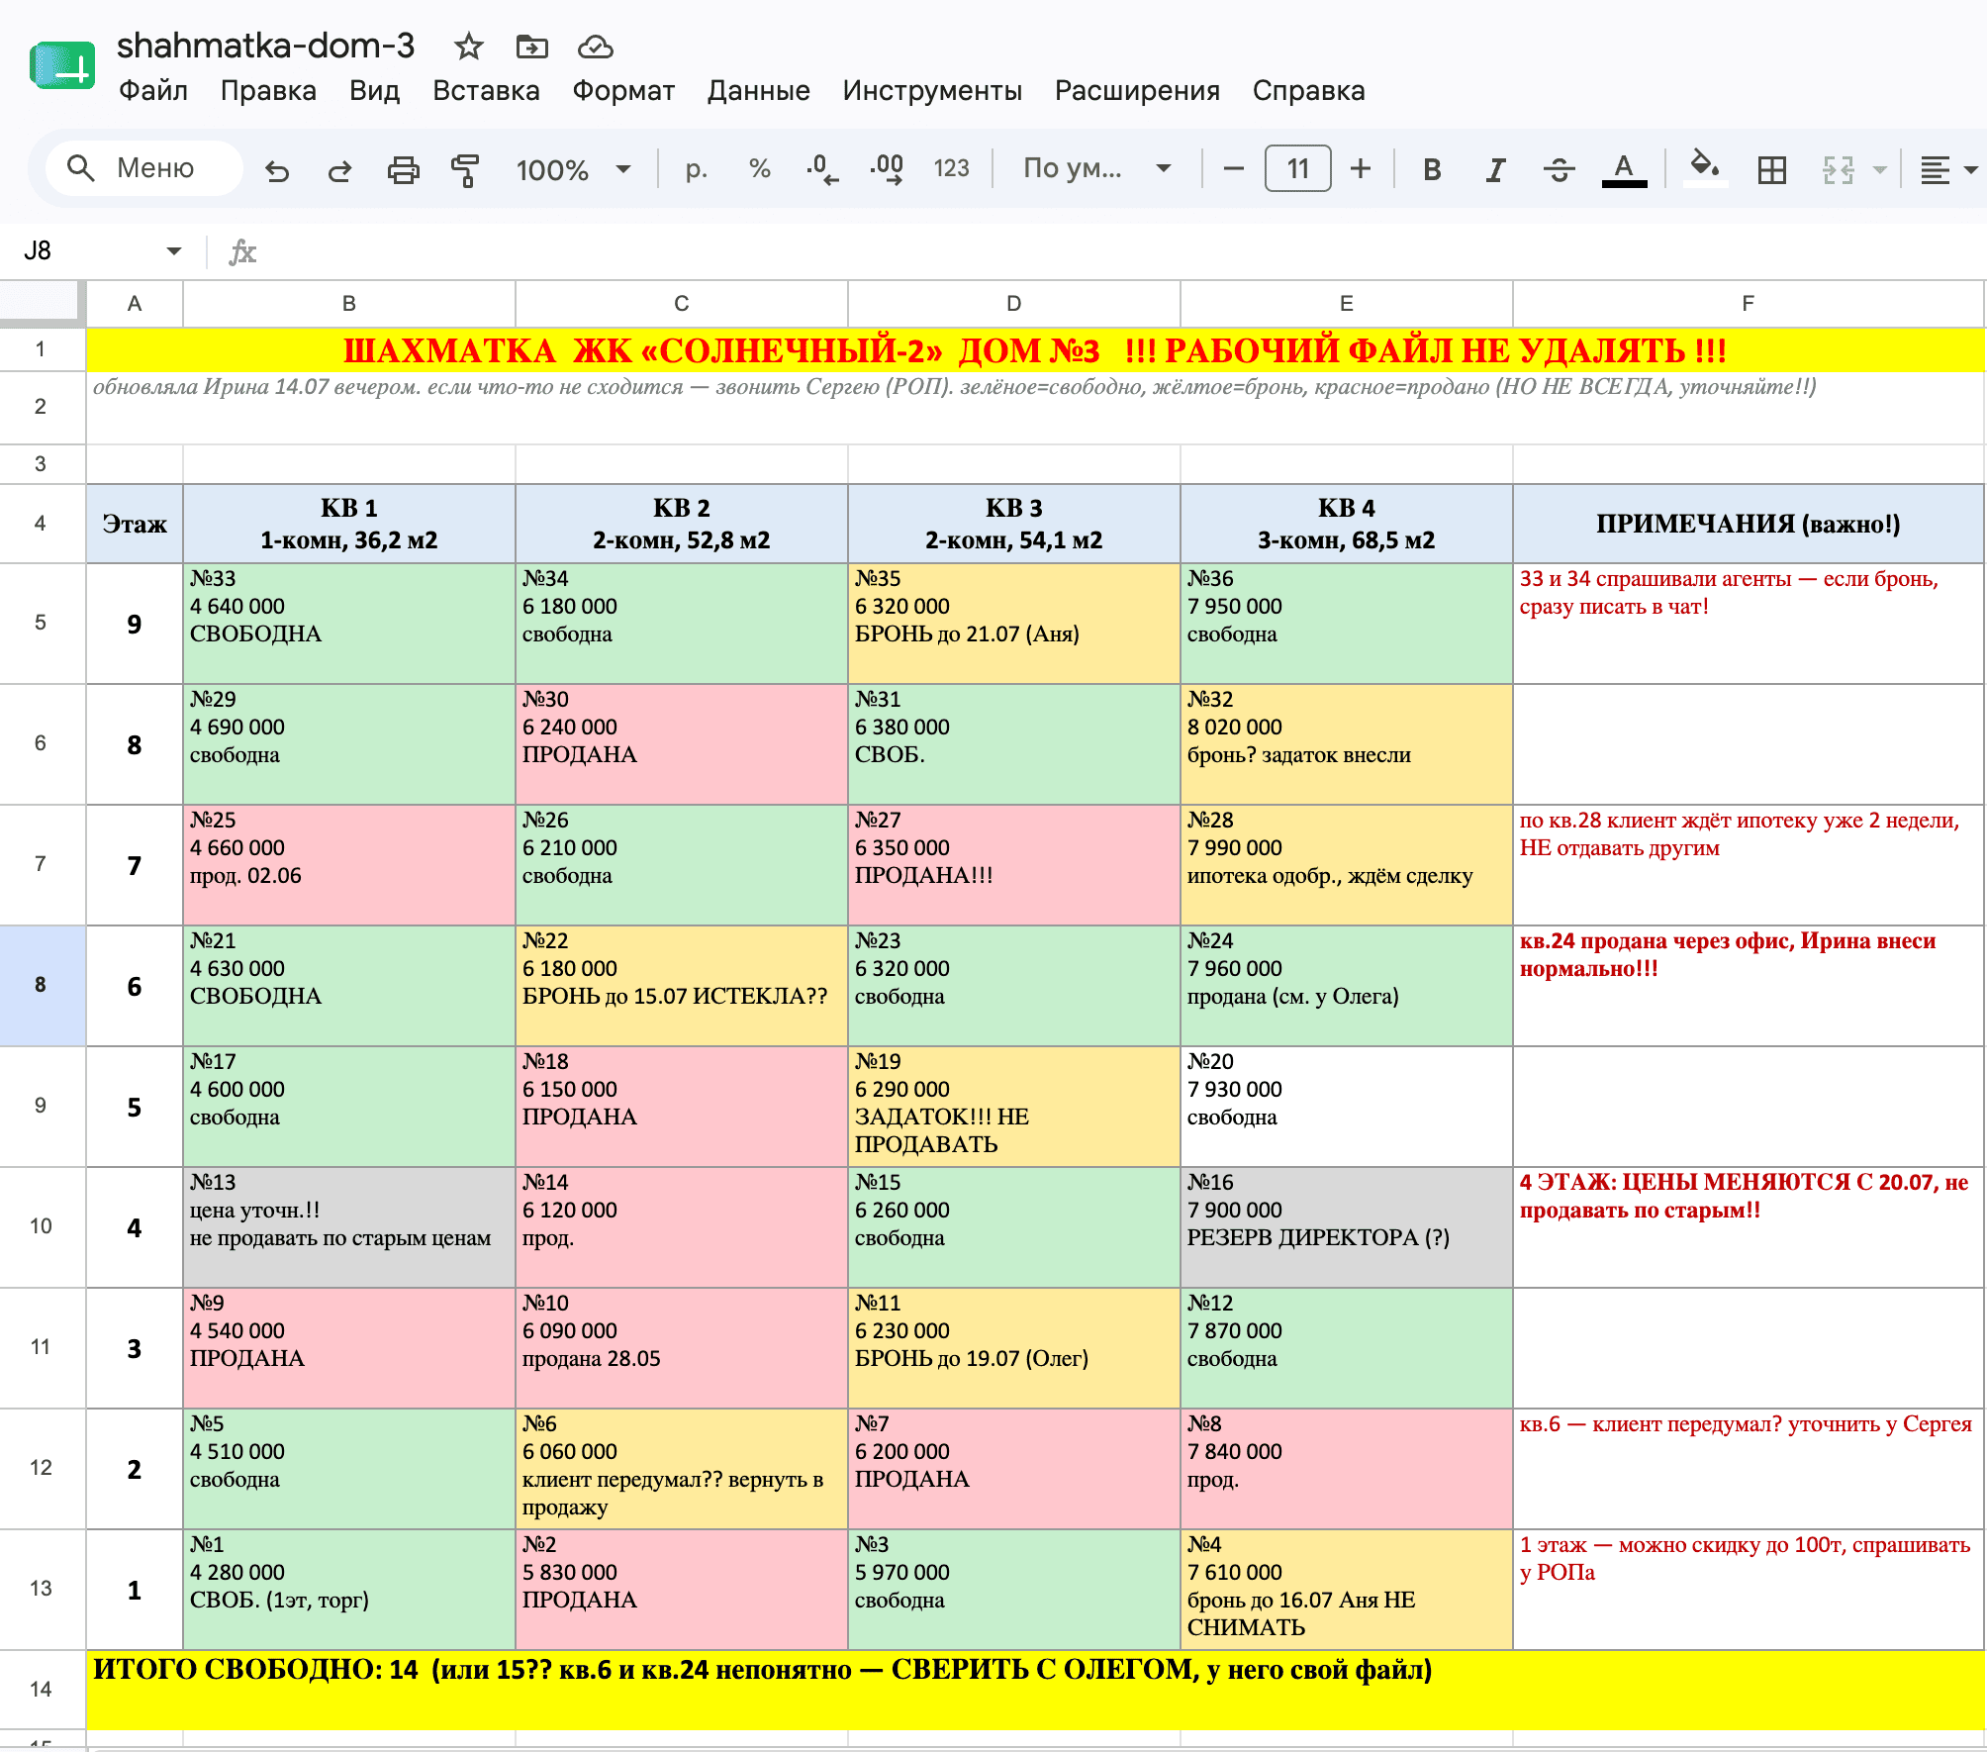
Task: Open the Файл menu
Action: [153, 91]
